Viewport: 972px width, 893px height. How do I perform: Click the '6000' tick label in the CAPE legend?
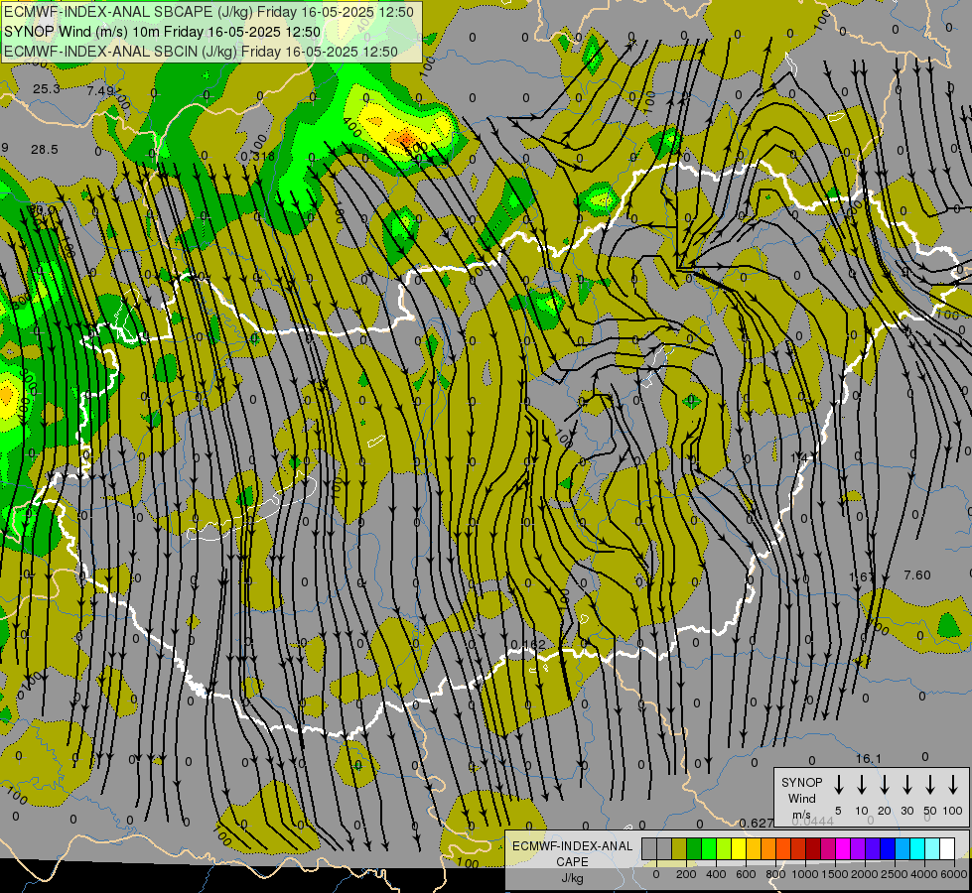point(954,874)
